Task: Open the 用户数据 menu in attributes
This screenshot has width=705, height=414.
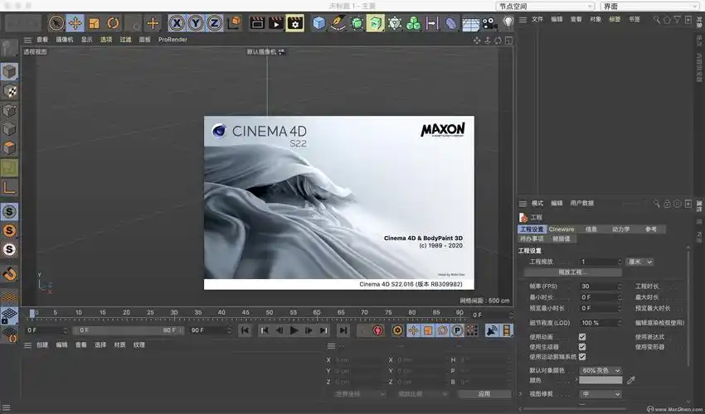Action: [581, 203]
